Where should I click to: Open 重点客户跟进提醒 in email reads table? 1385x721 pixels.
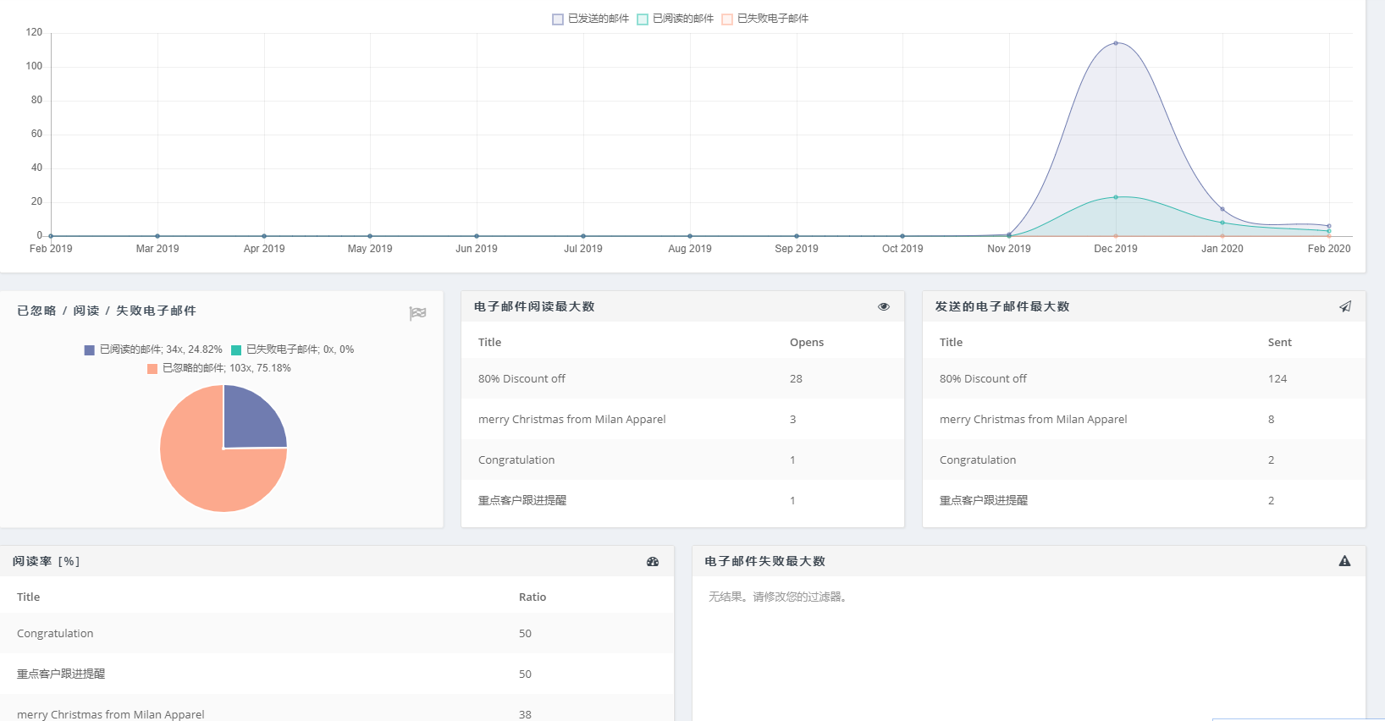tap(522, 500)
